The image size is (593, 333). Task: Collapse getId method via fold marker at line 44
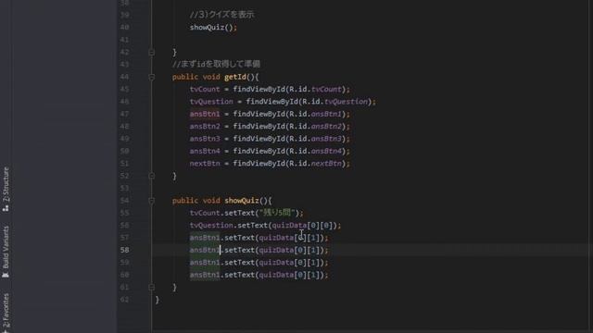point(152,77)
